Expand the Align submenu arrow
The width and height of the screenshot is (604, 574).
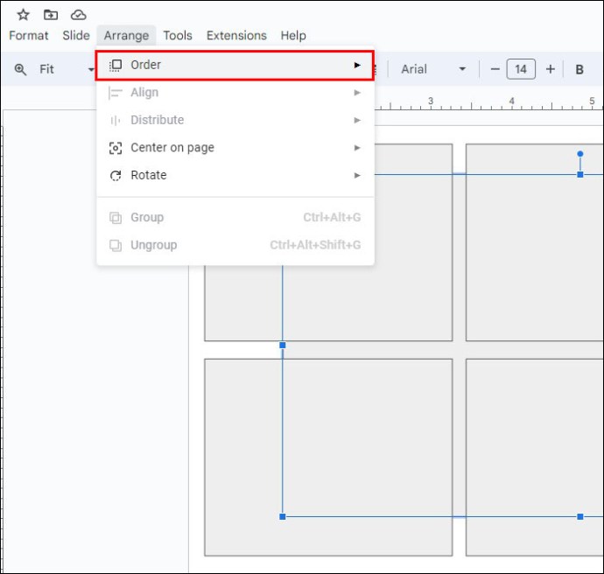coord(357,93)
